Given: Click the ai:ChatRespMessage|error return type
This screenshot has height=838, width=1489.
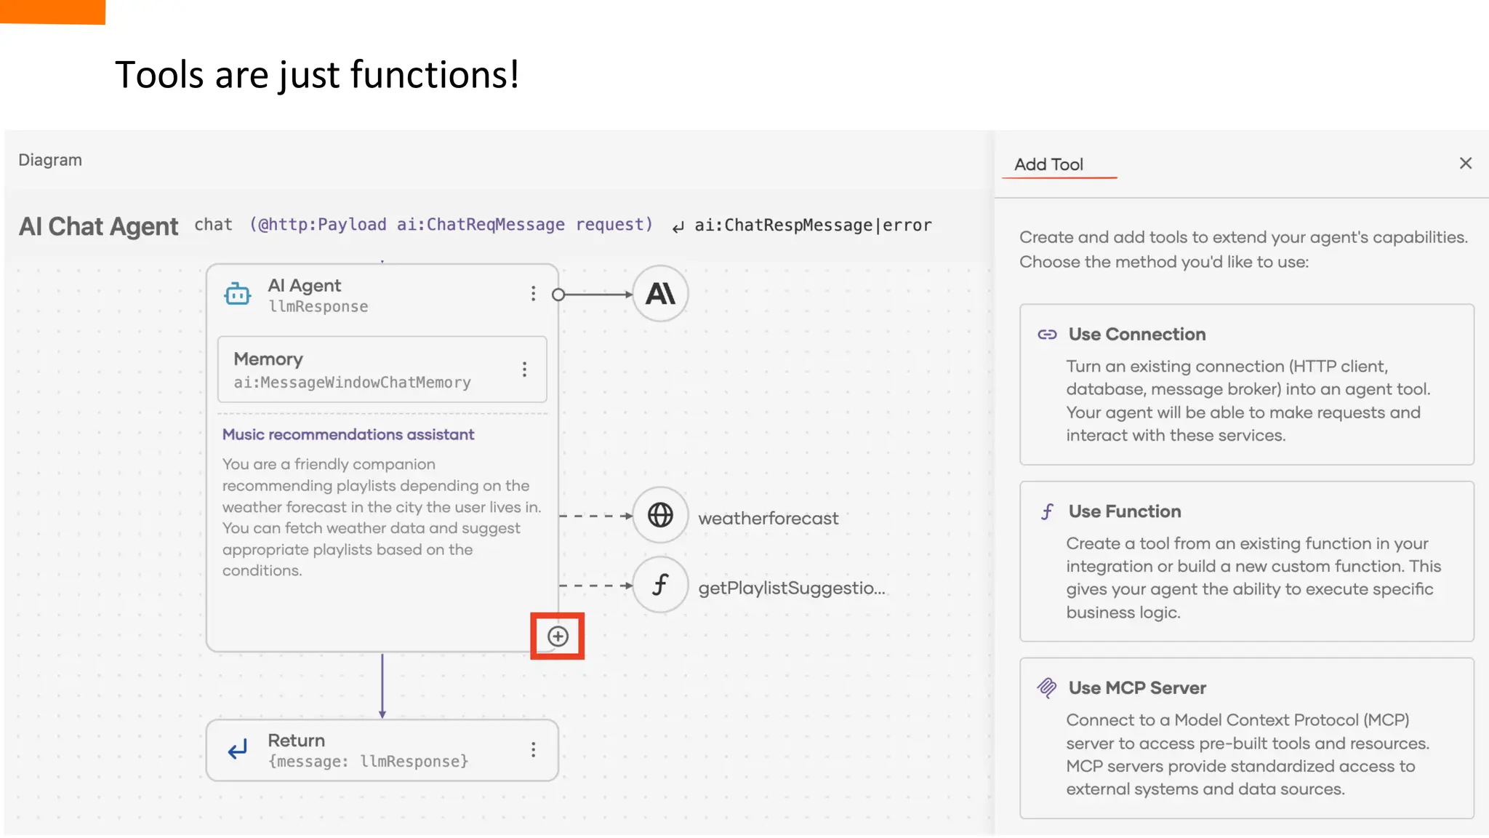Looking at the screenshot, I should pos(813,226).
